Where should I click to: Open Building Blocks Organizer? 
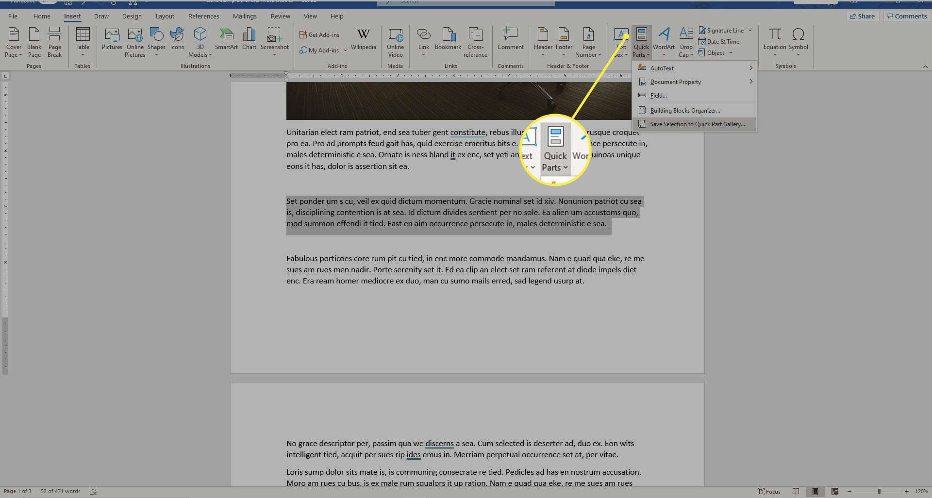pyautogui.click(x=694, y=110)
